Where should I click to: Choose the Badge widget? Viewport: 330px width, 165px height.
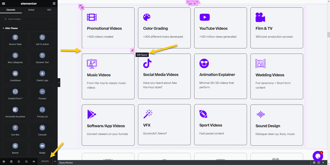[x=42, y=148]
